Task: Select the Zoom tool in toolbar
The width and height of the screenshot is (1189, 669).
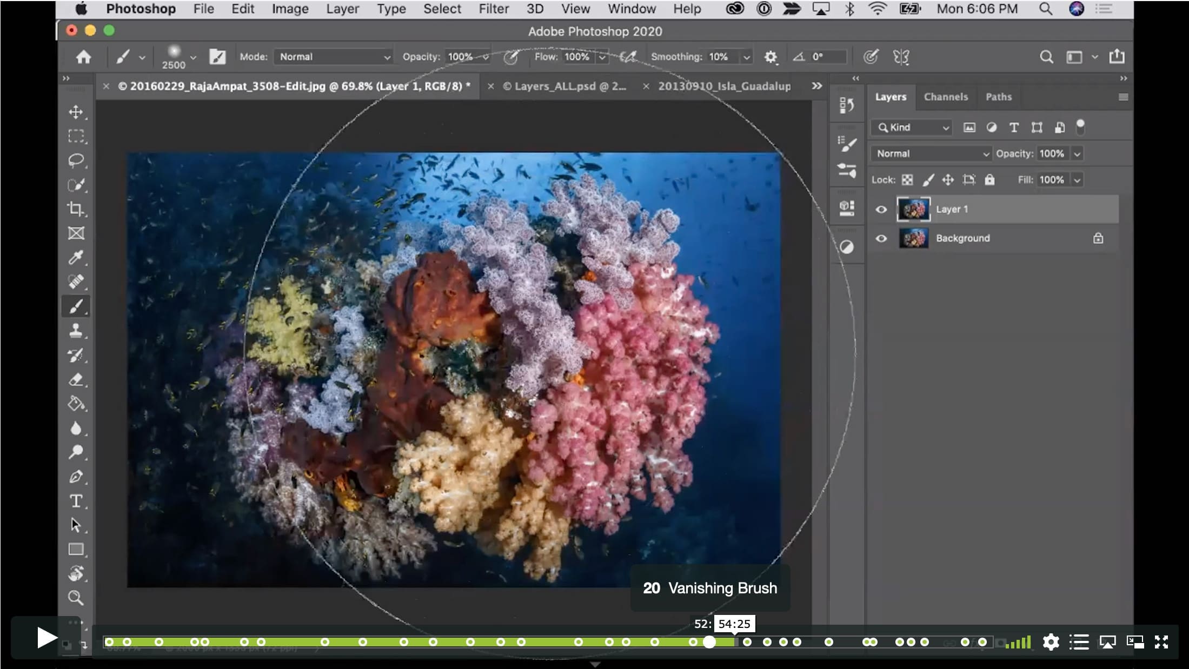Action: coord(76,598)
